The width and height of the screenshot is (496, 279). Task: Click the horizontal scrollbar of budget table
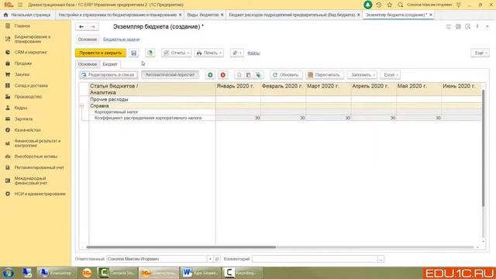click(181, 247)
